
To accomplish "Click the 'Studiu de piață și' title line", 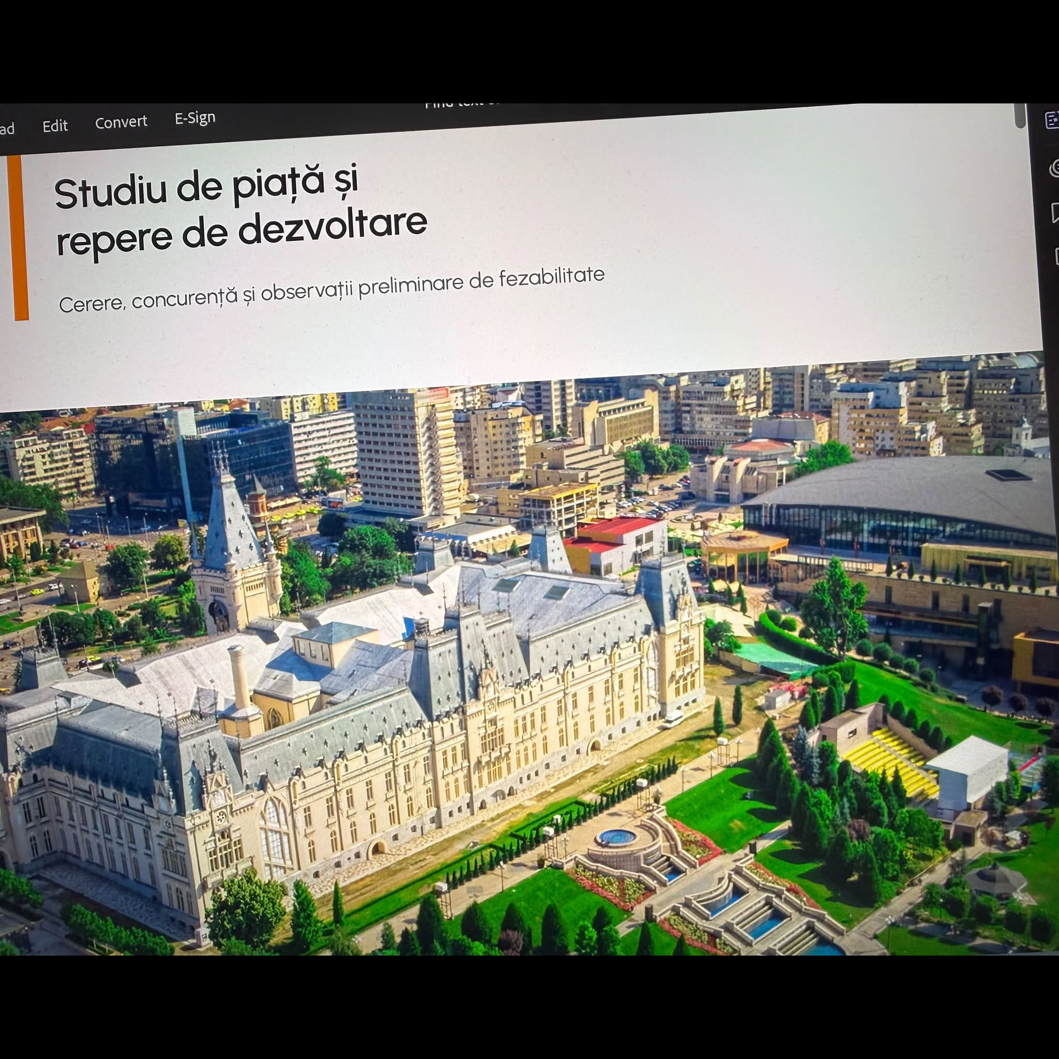I will pos(206,186).
